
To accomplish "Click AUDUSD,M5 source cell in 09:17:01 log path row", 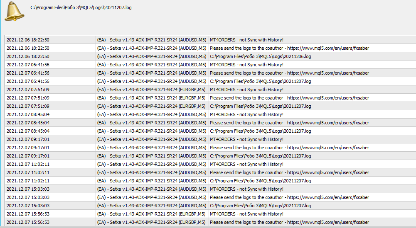I will 152,156.
